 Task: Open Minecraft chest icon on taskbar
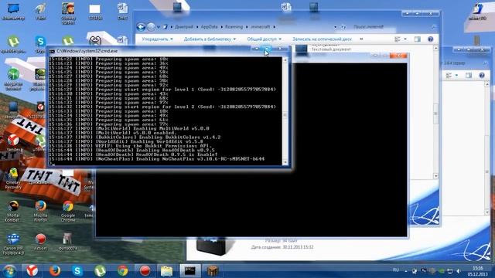(x=213, y=271)
